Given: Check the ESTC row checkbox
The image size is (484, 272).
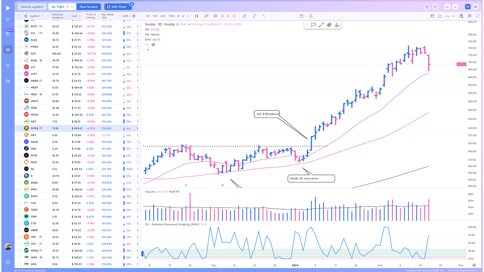Looking at the screenshot, I should (x=19, y=26).
